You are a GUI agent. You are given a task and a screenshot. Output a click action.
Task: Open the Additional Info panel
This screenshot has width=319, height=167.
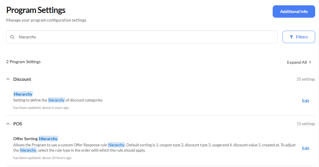click(x=294, y=12)
